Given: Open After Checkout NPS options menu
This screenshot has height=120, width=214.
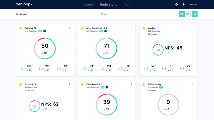Looking at the screenshot, I should point(131,28).
